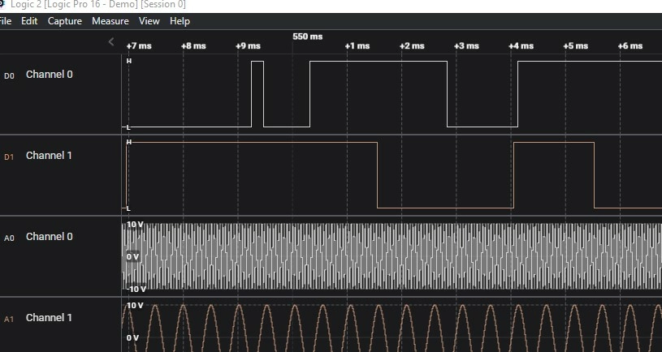Open the Edit menu
The width and height of the screenshot is (662, 352).
pyautogui.click(x=29, y=21)
